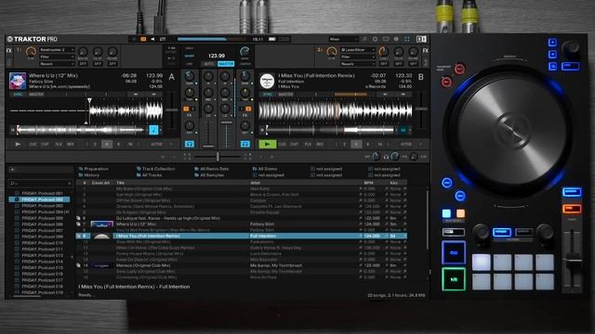Click the FX unit 1 dry/wet knob

click(x=31, y=52)
